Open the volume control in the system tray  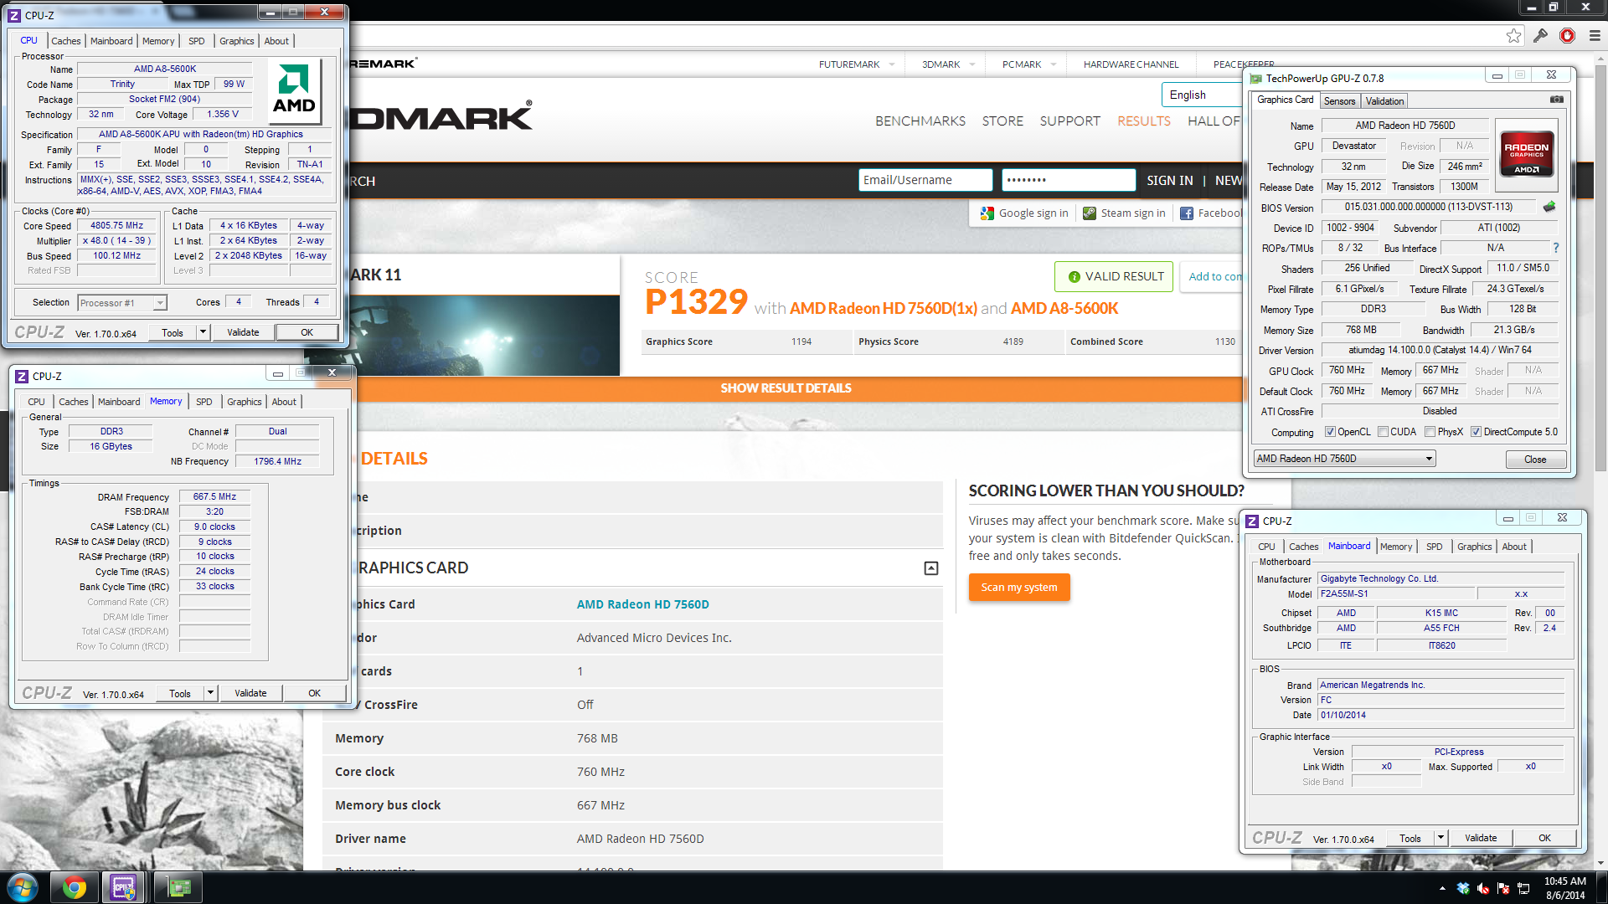pyautogui.click(x=1483, y=888)
